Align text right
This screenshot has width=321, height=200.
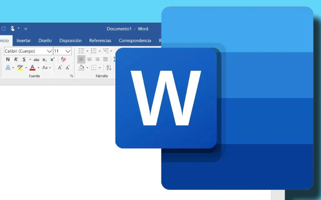click(x=98, y=59)
